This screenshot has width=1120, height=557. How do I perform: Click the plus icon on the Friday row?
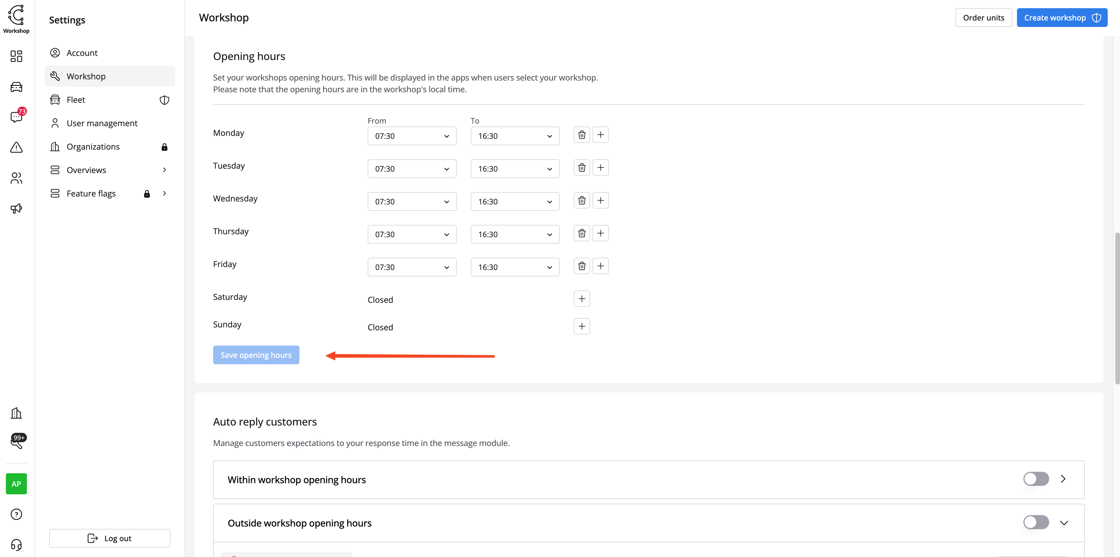600,266
